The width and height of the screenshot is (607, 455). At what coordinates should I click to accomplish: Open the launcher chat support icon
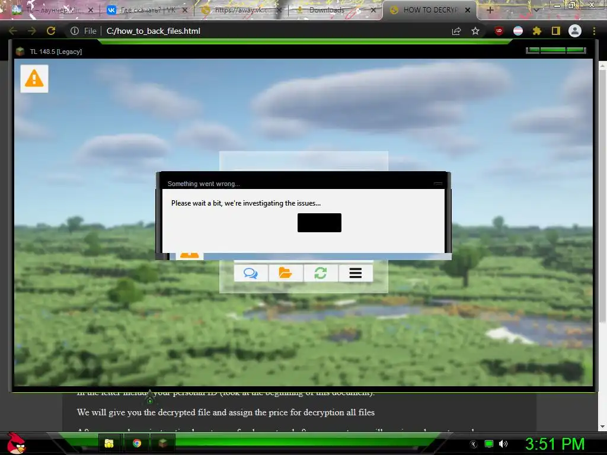tap(251, 273)
